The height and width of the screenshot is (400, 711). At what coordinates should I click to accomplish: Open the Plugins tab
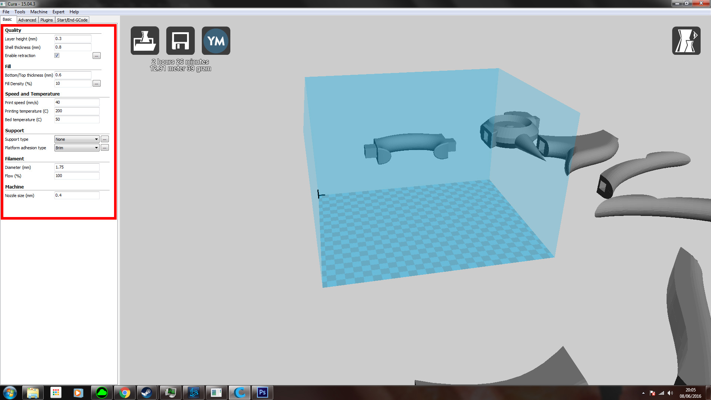[x=47, y=20]
